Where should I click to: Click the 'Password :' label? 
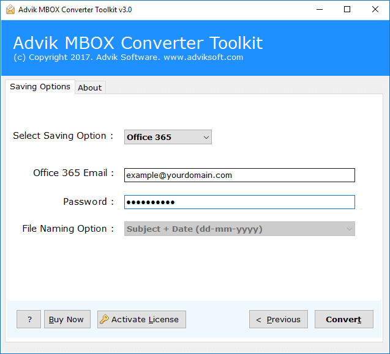tap(89, 202)
